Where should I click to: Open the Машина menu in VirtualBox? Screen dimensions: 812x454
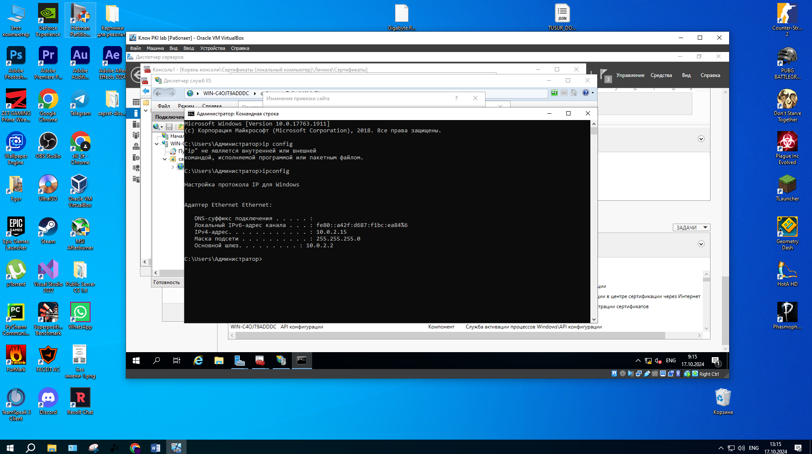pos(155,48)
